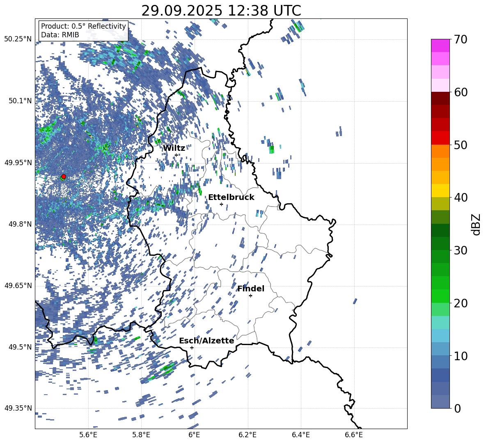Click the 6.2°E longitude label
Image resolution: width=486 pixels, height=443 pixels.
248,435
